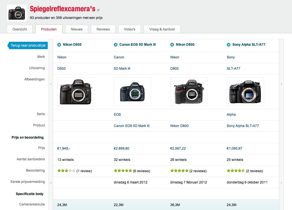Image resolution: width=292 pixels, height=210 pixels.
Task: Click the D600 uitvoering link
Action: coord(62,69)
